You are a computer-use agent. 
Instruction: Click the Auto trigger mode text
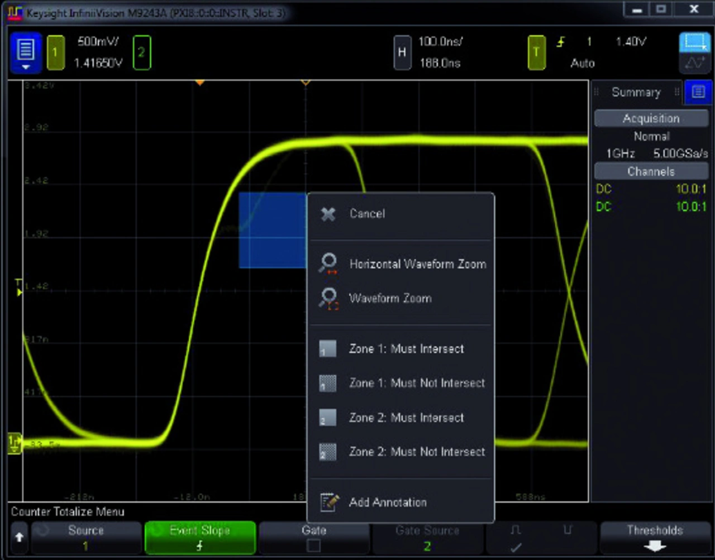(x=583, y=63)
